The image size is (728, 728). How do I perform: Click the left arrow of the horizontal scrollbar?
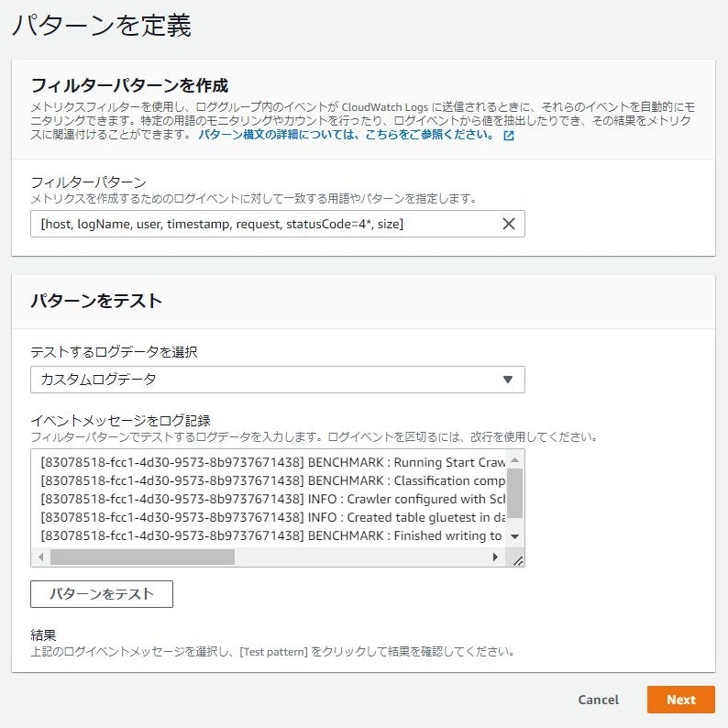pos(41,557)
